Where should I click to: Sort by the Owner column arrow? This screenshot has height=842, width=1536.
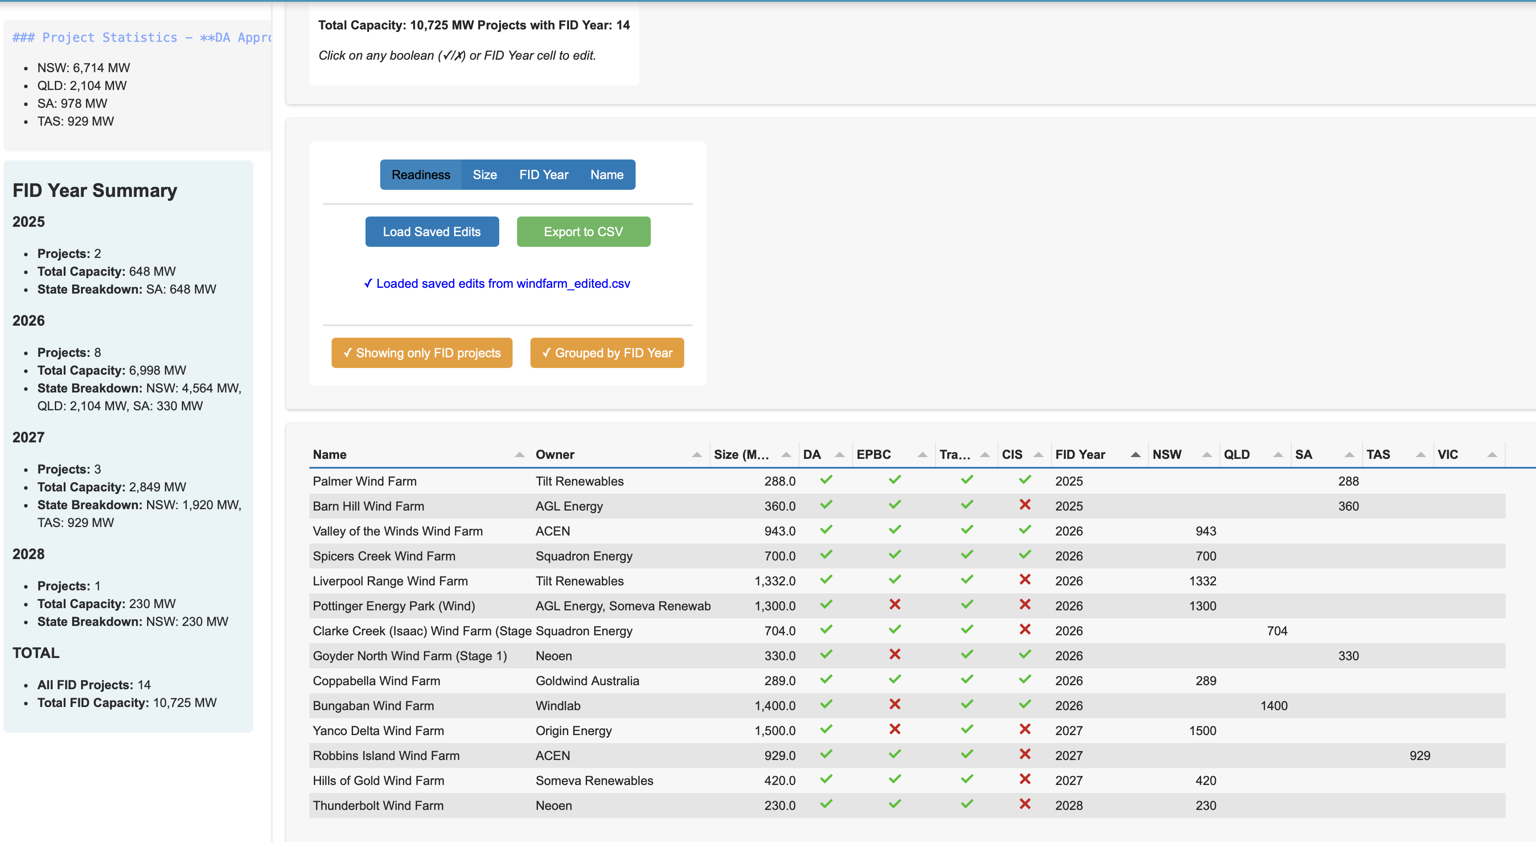coord(696,455)
